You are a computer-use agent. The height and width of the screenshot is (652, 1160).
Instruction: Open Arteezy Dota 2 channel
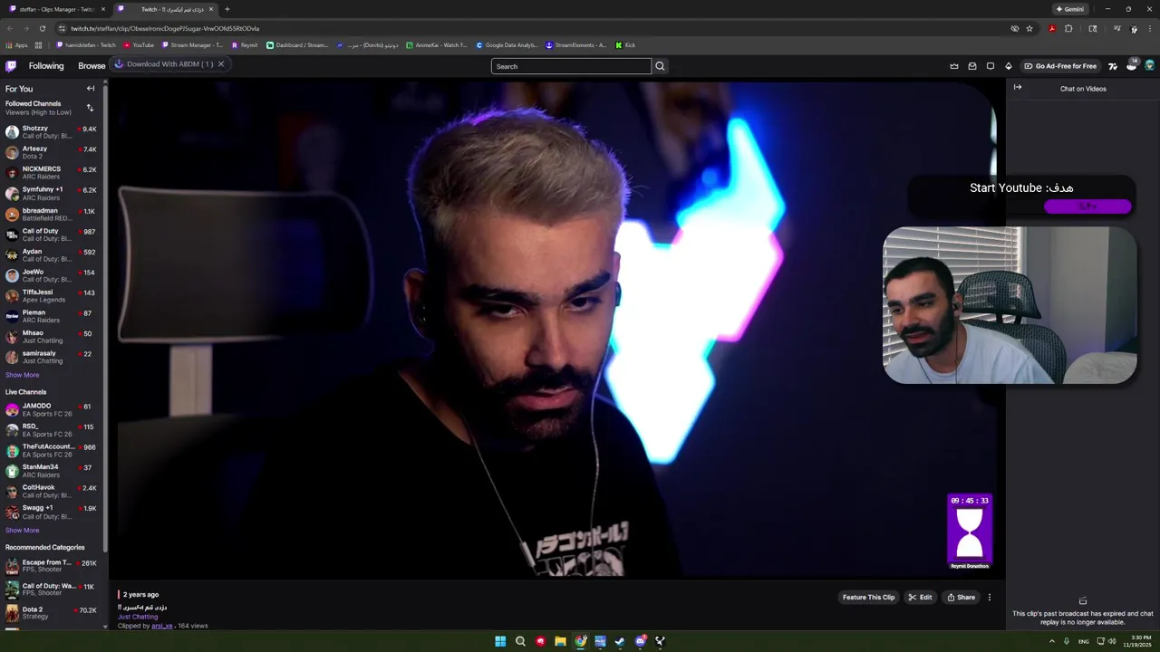pyautogui.click(x=52, y=152)
